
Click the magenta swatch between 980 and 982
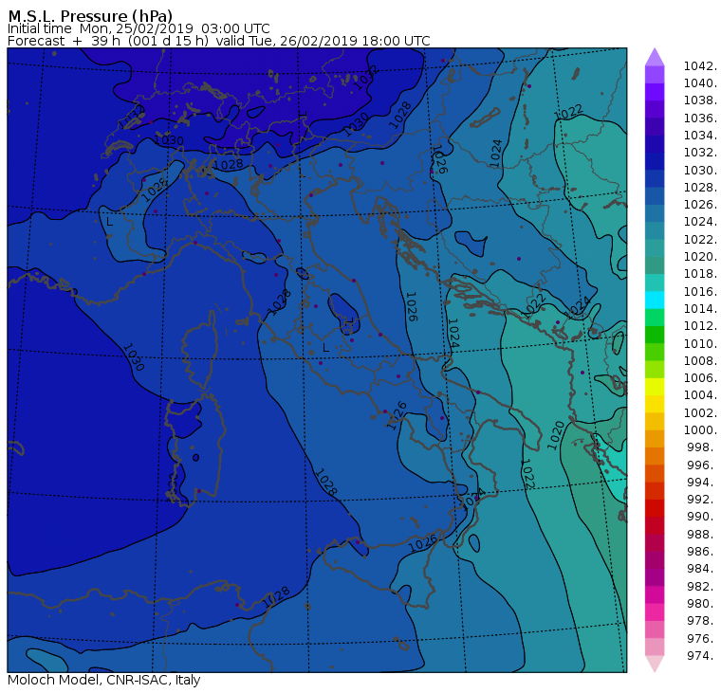[x=655, y=594]
